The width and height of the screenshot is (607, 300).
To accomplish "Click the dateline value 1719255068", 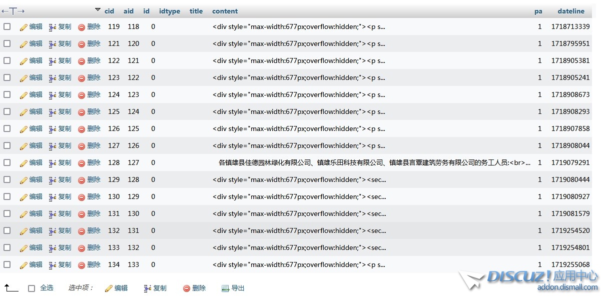I will 570,264.
